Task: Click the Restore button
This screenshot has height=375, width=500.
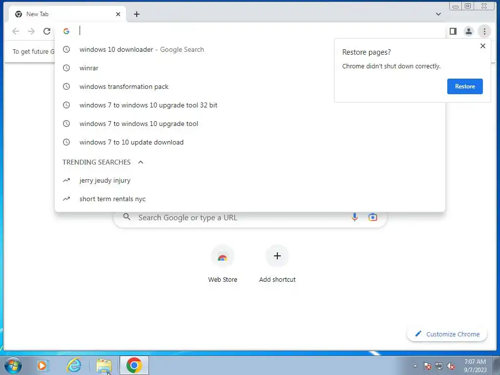Action: point(465,86)
